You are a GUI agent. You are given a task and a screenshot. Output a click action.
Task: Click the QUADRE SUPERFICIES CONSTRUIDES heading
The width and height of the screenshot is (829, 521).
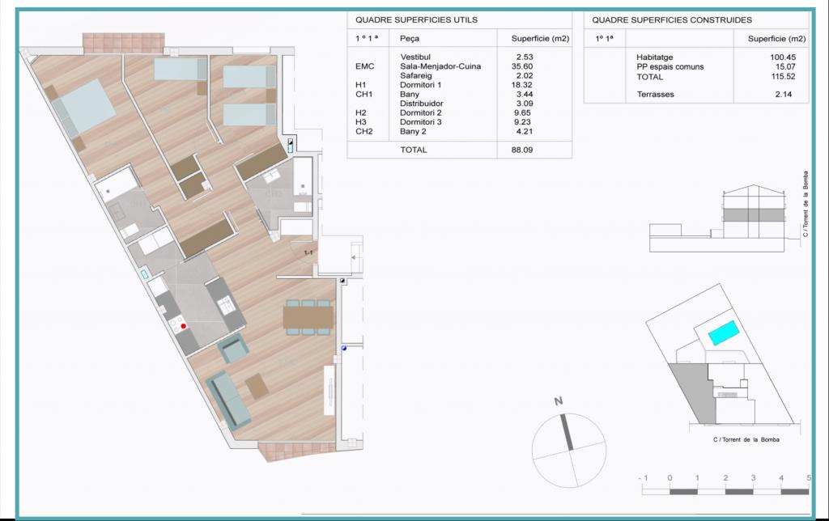click(x=672, y=20)
